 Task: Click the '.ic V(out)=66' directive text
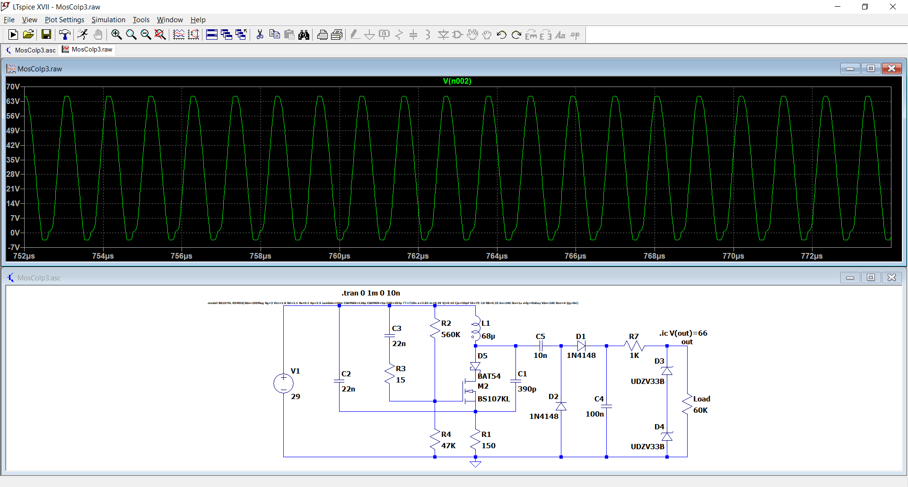click(683, 333)
